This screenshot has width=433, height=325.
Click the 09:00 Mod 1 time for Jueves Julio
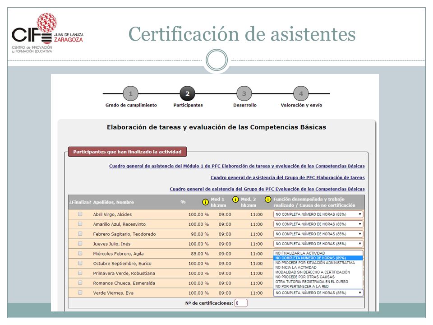(x=225, y=244)
